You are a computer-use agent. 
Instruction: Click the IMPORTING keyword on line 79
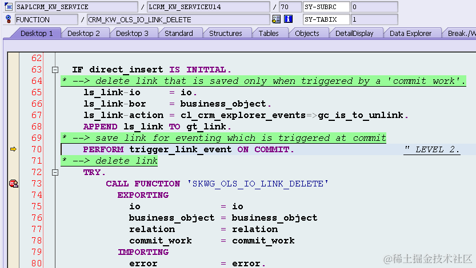pyautogui.click(x=143, y=252)
